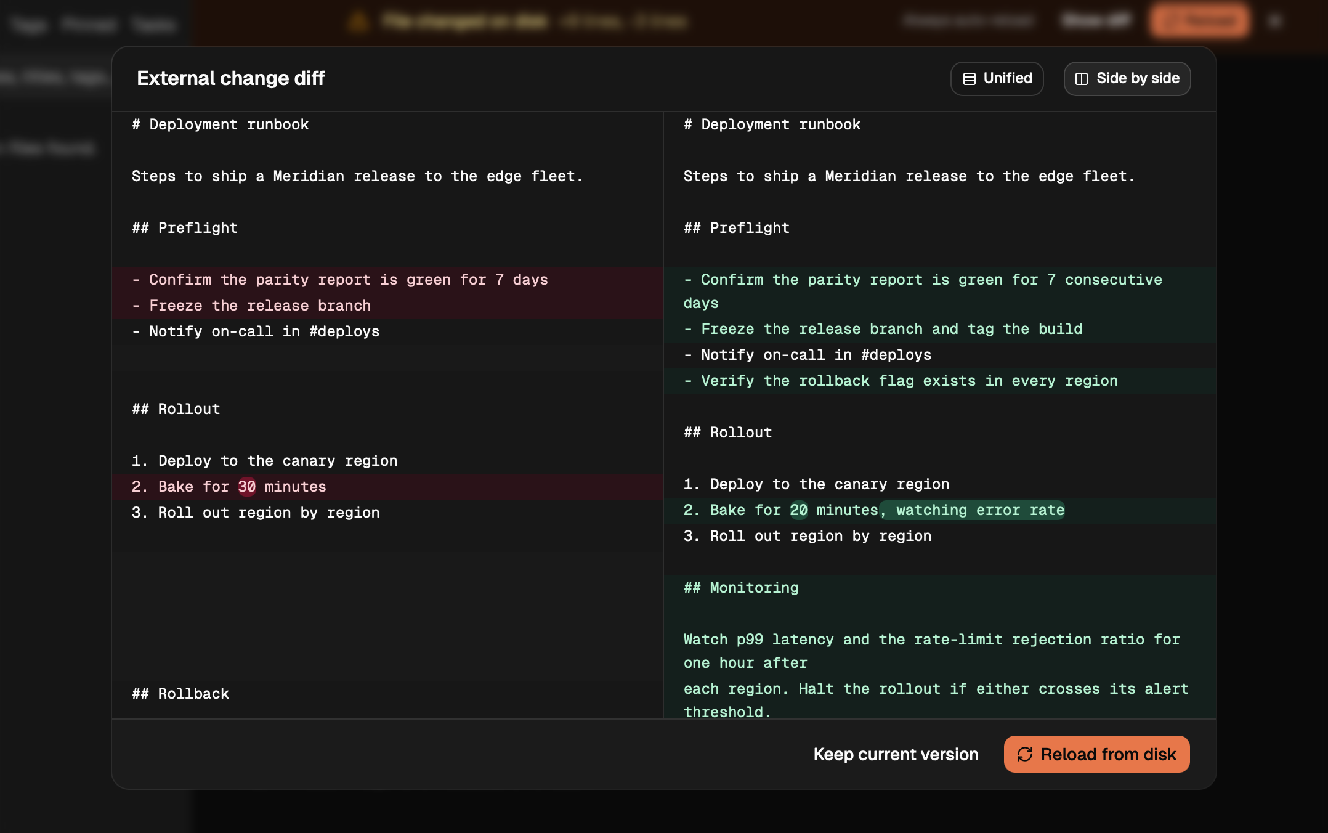Screen dimensions: 1328x833
Task: Click the '## Rollback' heading in the left pane
Action: (180, 694)
